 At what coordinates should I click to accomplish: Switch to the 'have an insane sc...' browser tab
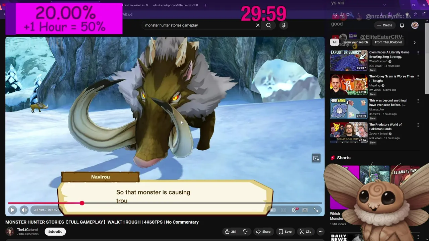[134, 5]
